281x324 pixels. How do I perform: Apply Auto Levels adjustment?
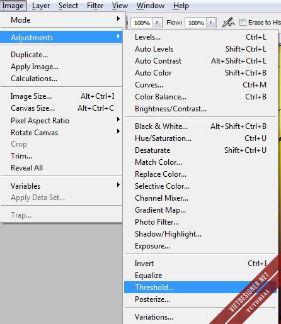coord(200,49)
